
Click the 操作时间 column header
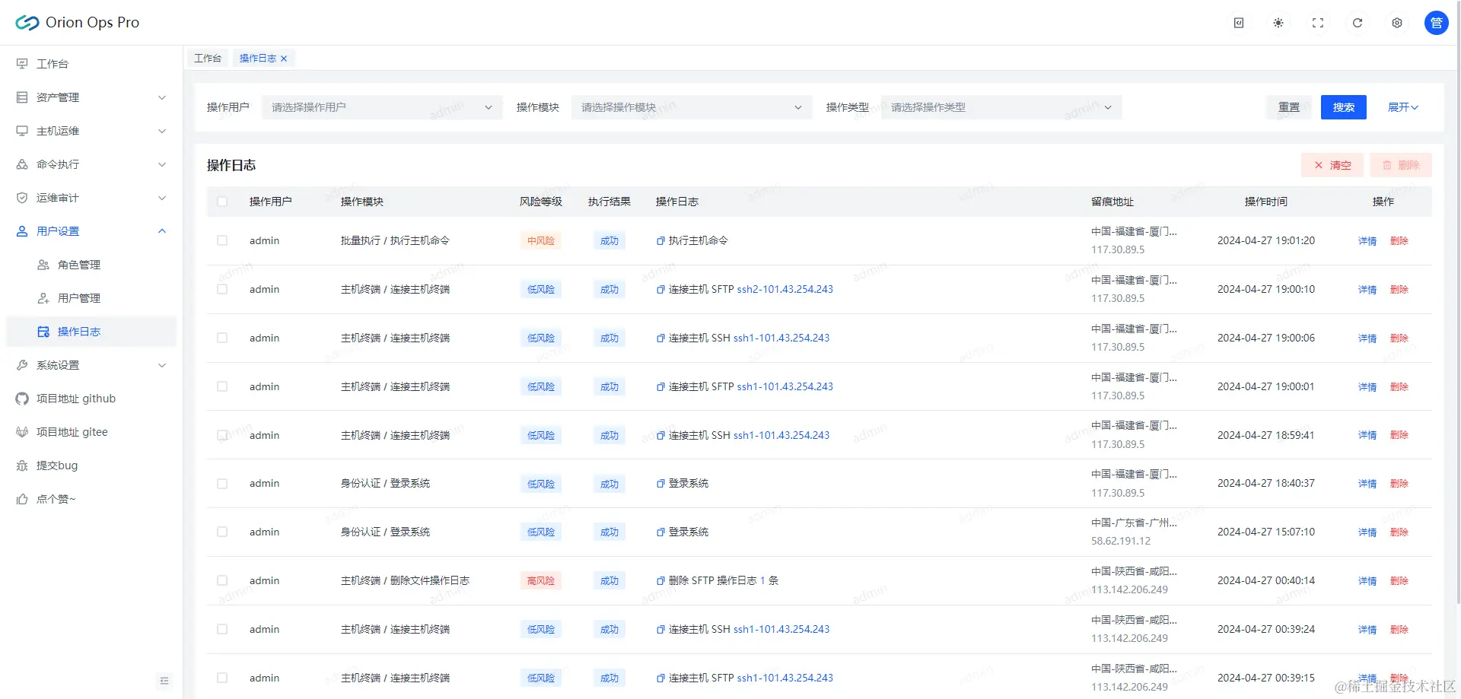pos(1266,202)
